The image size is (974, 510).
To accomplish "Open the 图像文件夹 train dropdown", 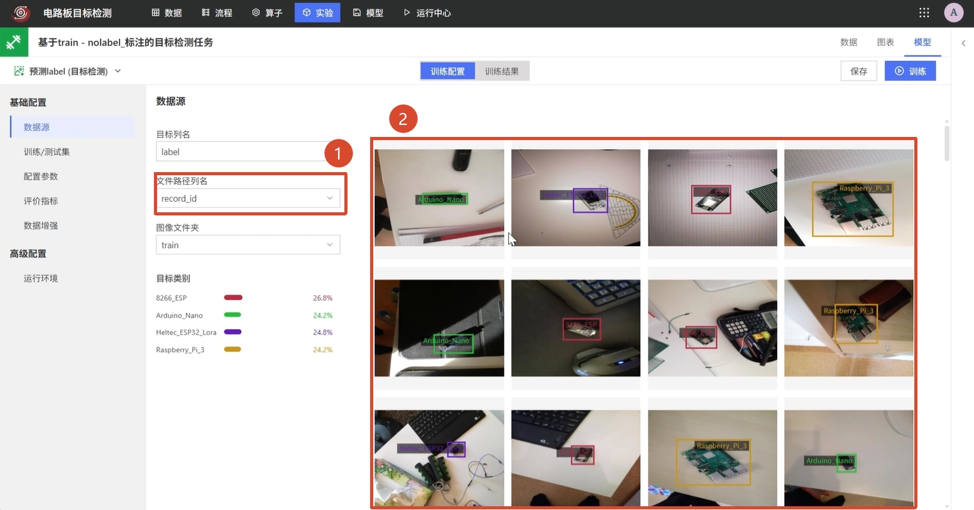I will click(248, 245).
